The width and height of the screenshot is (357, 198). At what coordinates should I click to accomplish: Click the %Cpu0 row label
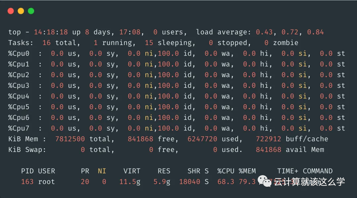pos(19,53)
